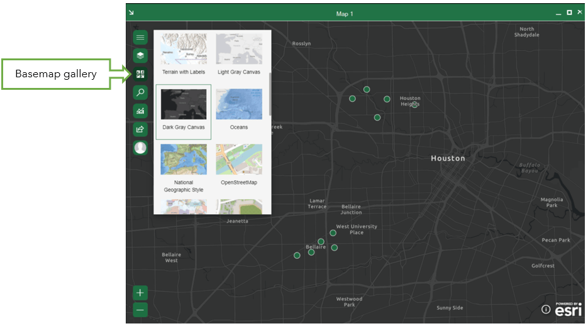The width and height of the screenshot is (588, 326).
Task: Maximize the Map 1 window
Action: [569, 13]
